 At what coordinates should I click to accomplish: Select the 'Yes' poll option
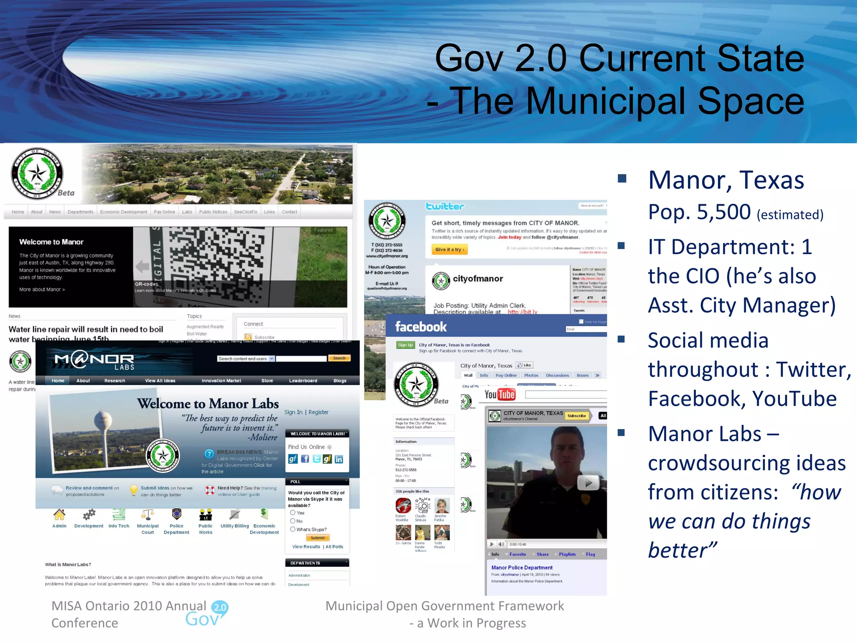pyautogui.click(x=293, y=512)
